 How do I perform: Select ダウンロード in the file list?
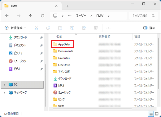[x=65, y=79]
